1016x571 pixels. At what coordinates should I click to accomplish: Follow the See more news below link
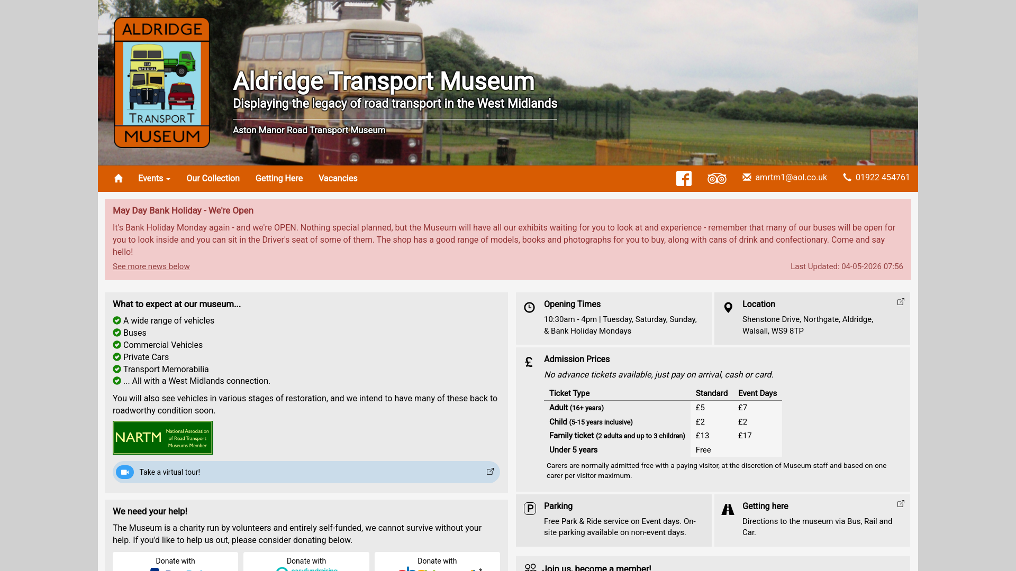(151, 266)
